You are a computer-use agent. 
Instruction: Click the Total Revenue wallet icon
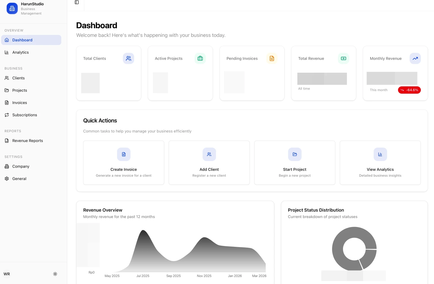pyautogui.click(x=343, y=58)
